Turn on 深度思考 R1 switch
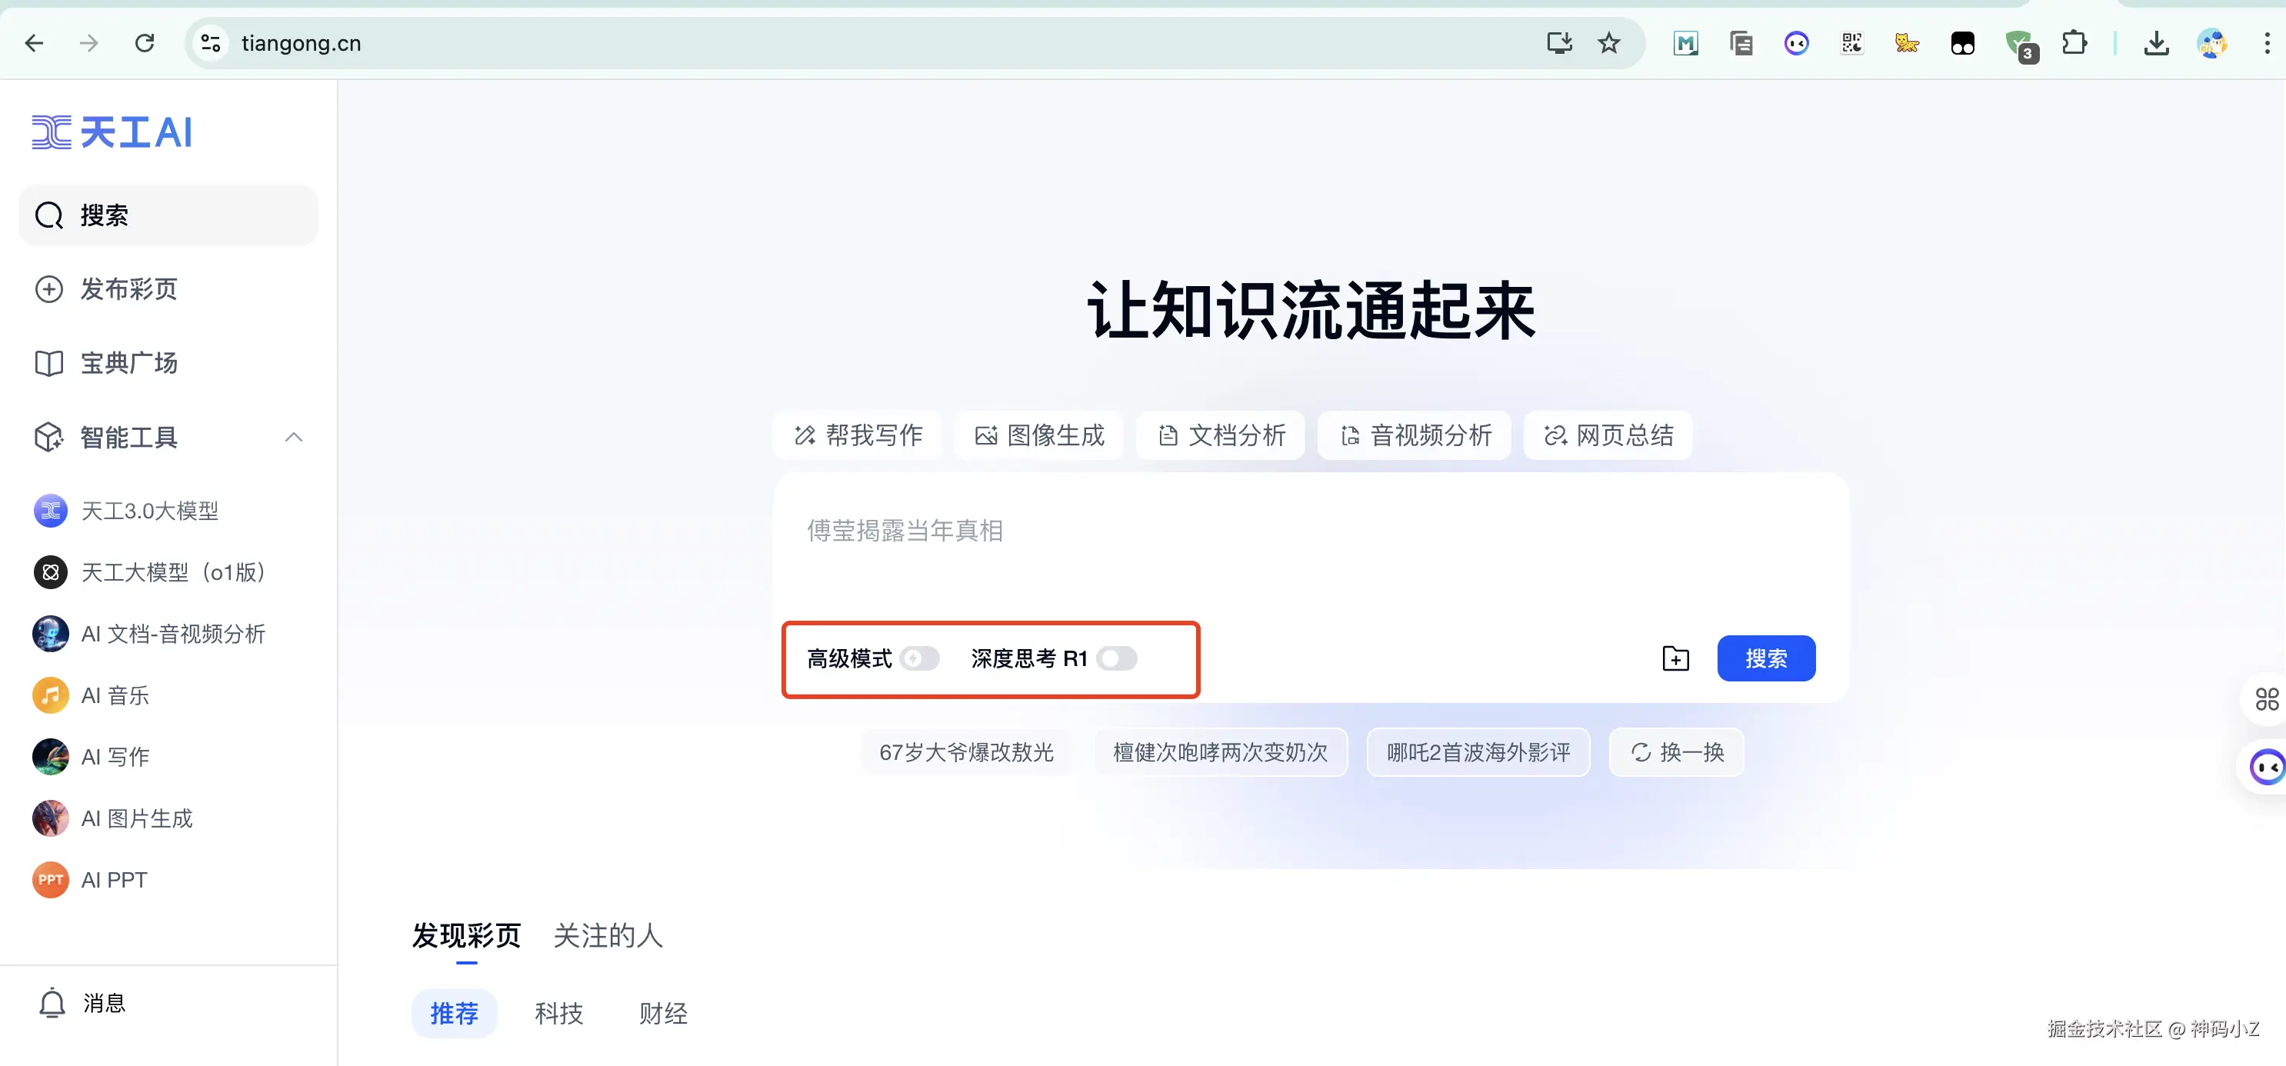This screenshot has width=2286, height=1066. click(1116, 658)
